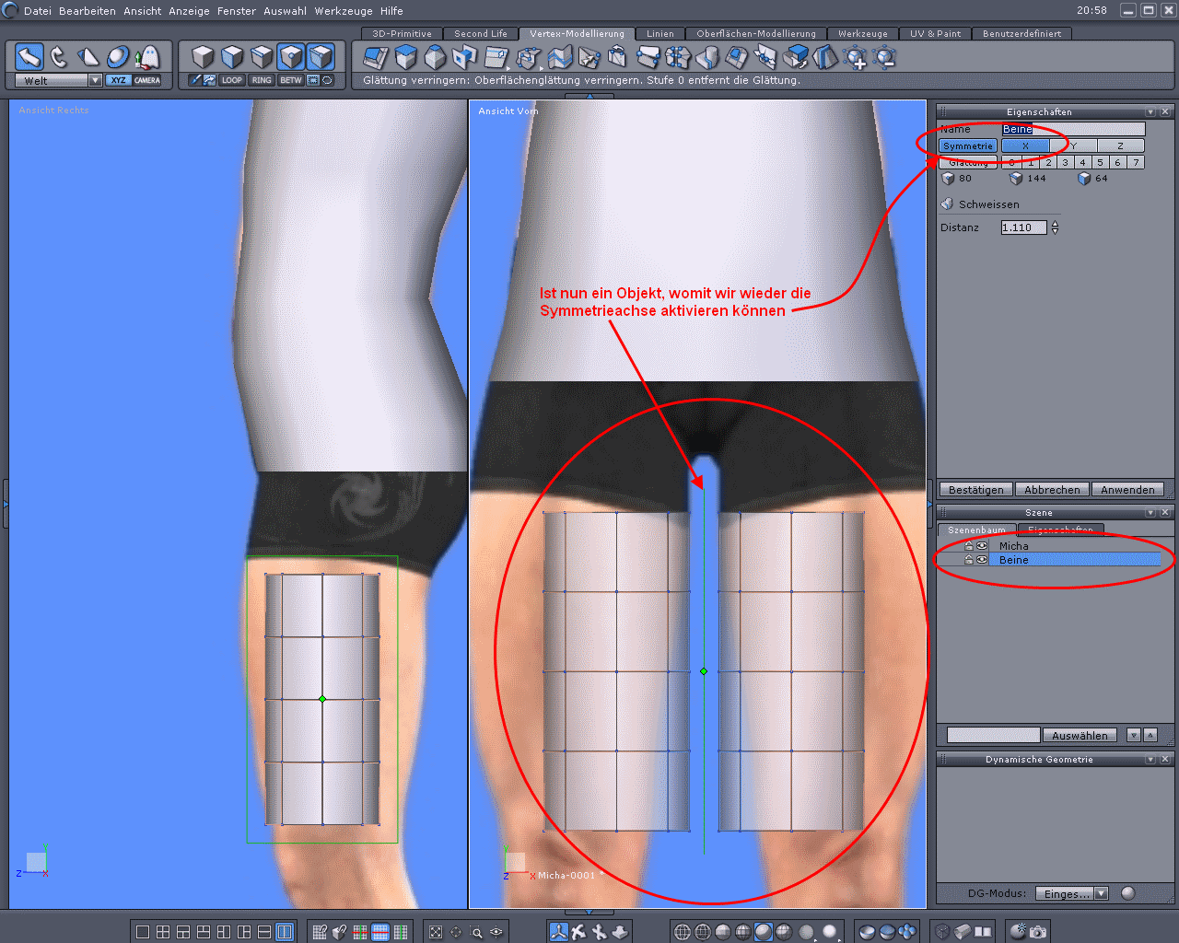Image resolution: width=1179 pixels, height=943 pixels.
Task: Switch to single-pane viewport layout
Action: 143,932
